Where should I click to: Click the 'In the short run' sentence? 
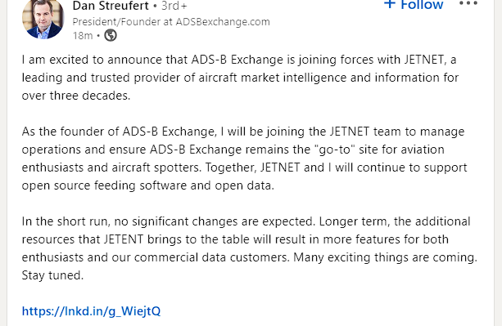[x=169, y=221]
